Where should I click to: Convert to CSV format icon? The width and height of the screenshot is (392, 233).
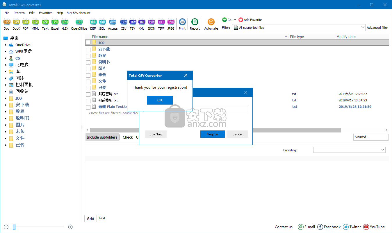(x=124, y=22)
